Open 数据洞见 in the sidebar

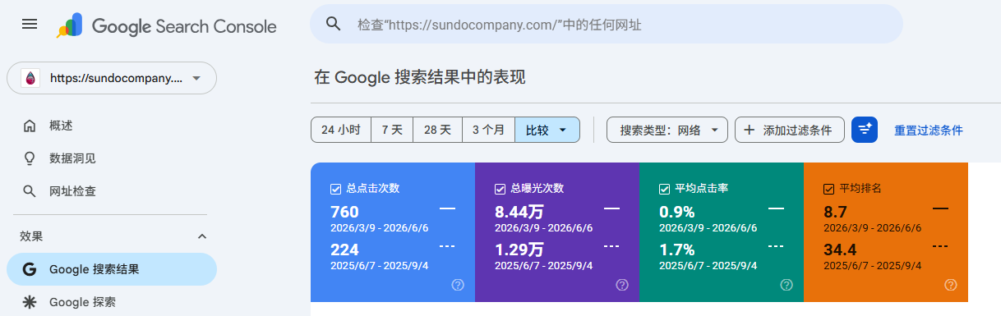(x=112, y=158)
